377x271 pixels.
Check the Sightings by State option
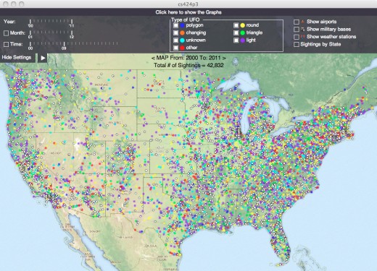click(x=297, y=45)
